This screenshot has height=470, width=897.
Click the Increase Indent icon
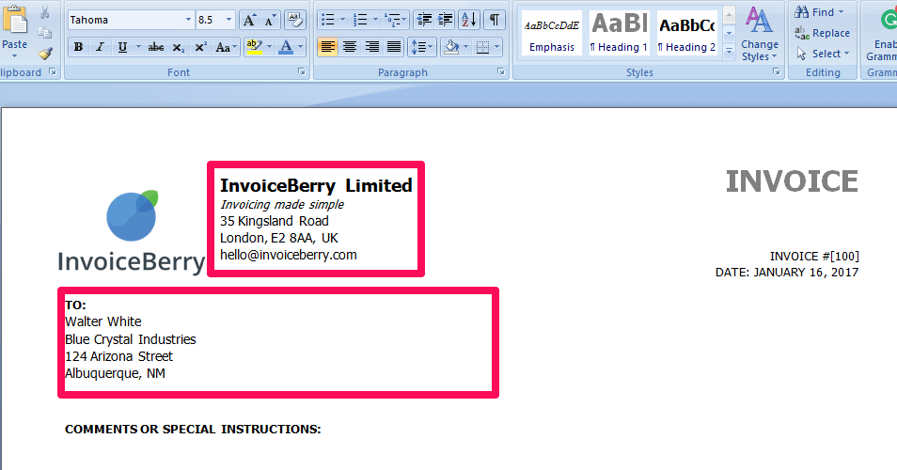coord(446,20)
